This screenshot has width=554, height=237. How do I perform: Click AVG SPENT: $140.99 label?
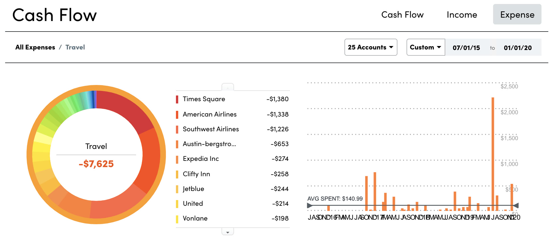tap(335, 199)
